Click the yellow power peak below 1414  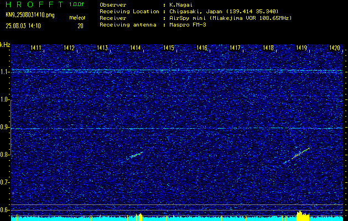click(x=139, y=217)
